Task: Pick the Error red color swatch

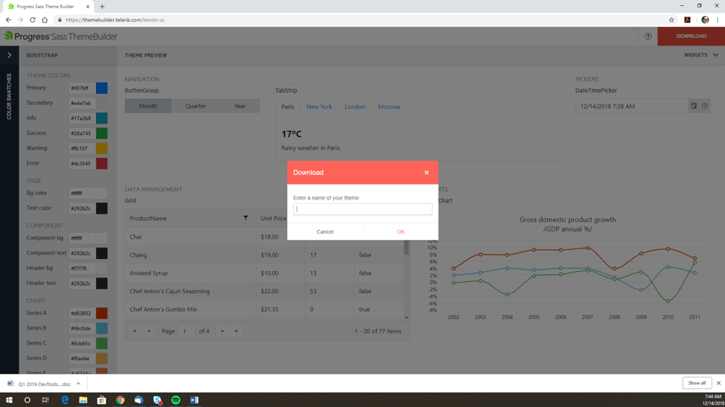Action: pyautogui.click(x=102, y=164)
